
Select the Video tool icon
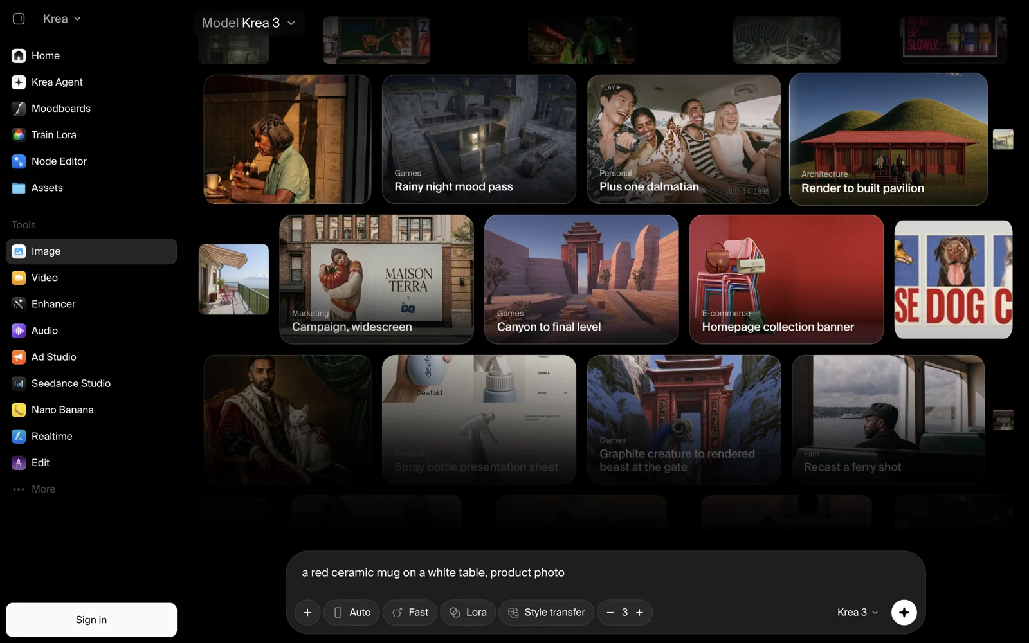(19, 278)
